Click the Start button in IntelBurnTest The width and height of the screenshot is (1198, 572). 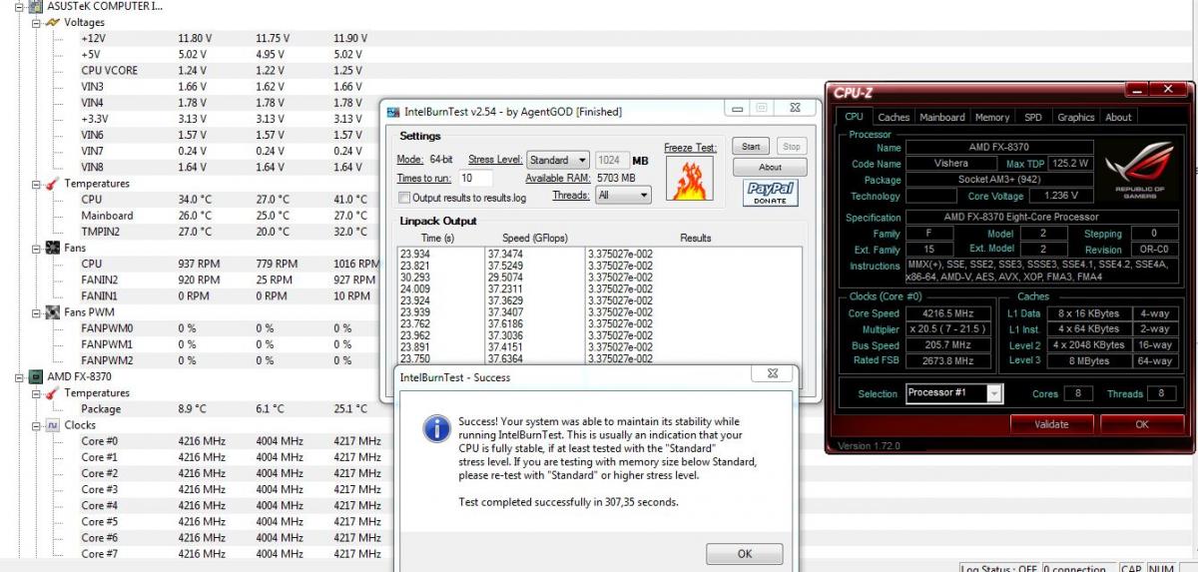tap(752, 146)
